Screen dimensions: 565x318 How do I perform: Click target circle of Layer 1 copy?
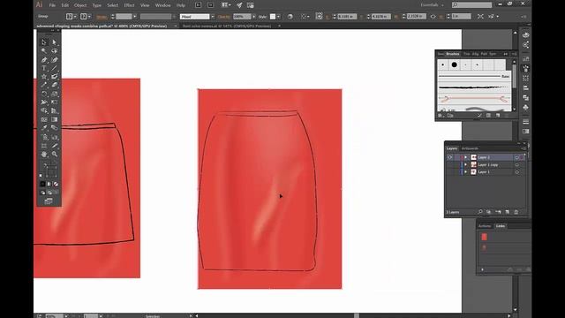tap(516, 165)
